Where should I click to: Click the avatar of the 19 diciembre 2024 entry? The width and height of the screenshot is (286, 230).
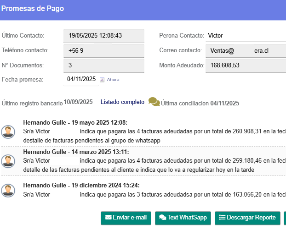tap(8, 190)
